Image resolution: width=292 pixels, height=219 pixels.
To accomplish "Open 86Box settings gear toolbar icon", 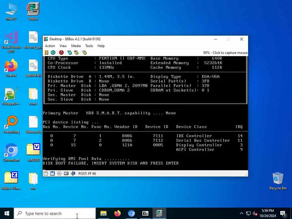I will (x=84, y=52).
